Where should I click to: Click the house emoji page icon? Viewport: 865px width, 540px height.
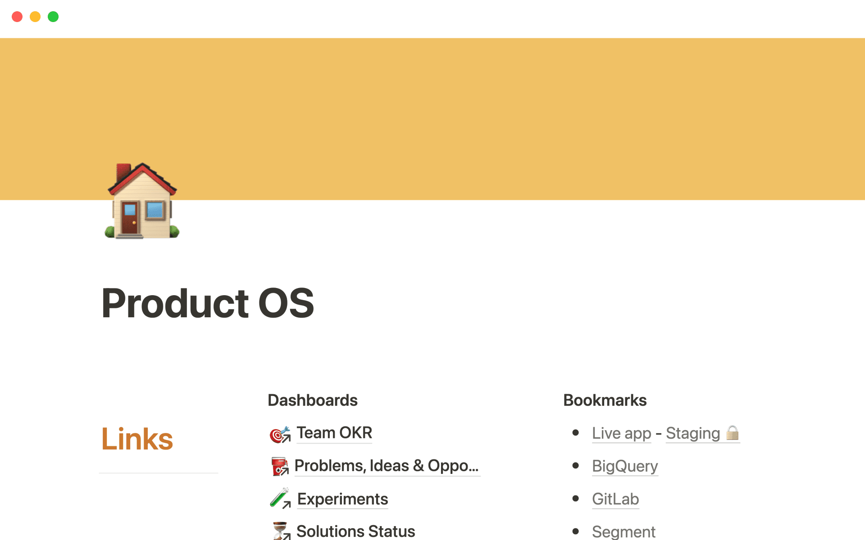[141, 199]
